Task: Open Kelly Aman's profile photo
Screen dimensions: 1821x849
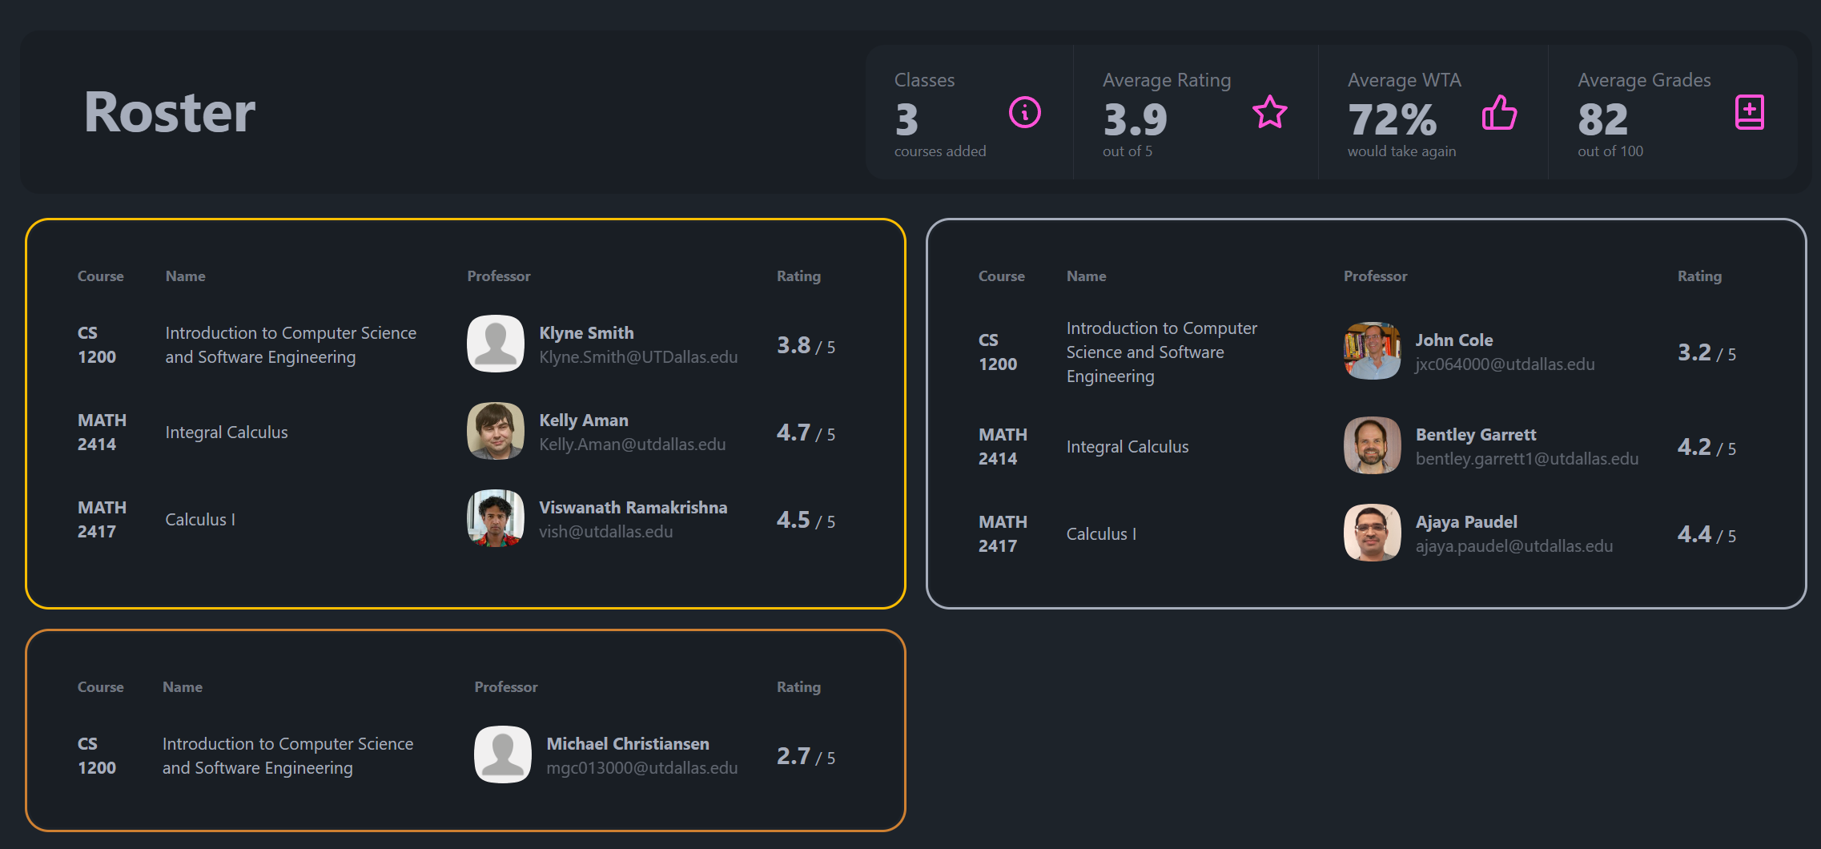Action: point(495,431)
